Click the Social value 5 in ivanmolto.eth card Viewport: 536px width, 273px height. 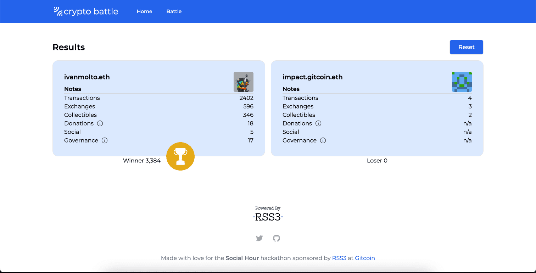click(x=252, y=132)
